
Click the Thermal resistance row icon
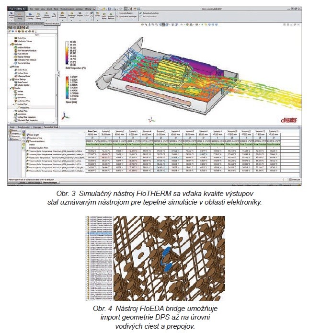[x=27, y=141]
